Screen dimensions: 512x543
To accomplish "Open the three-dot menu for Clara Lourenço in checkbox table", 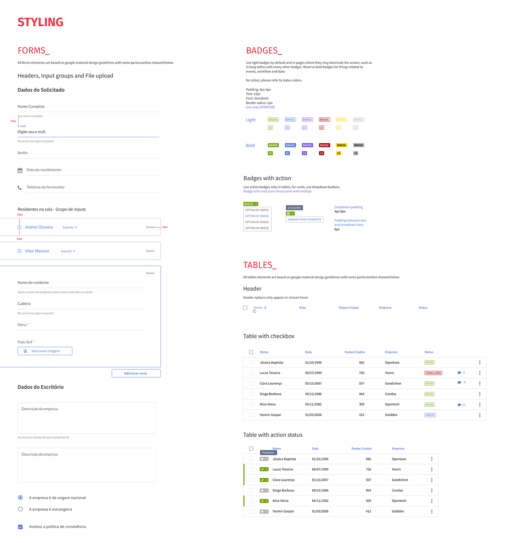I will 480,383.
